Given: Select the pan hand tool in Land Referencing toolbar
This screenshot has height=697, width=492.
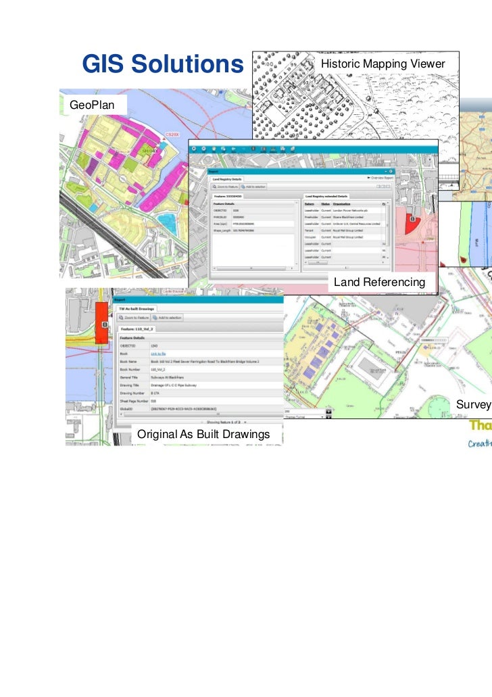Looking at the screenshot, I should [214, 149].
